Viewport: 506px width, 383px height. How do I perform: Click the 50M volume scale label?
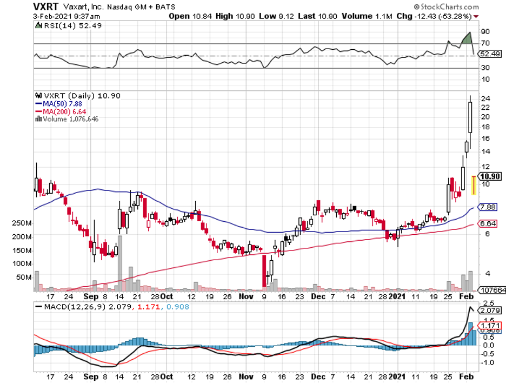click(24, 277)
